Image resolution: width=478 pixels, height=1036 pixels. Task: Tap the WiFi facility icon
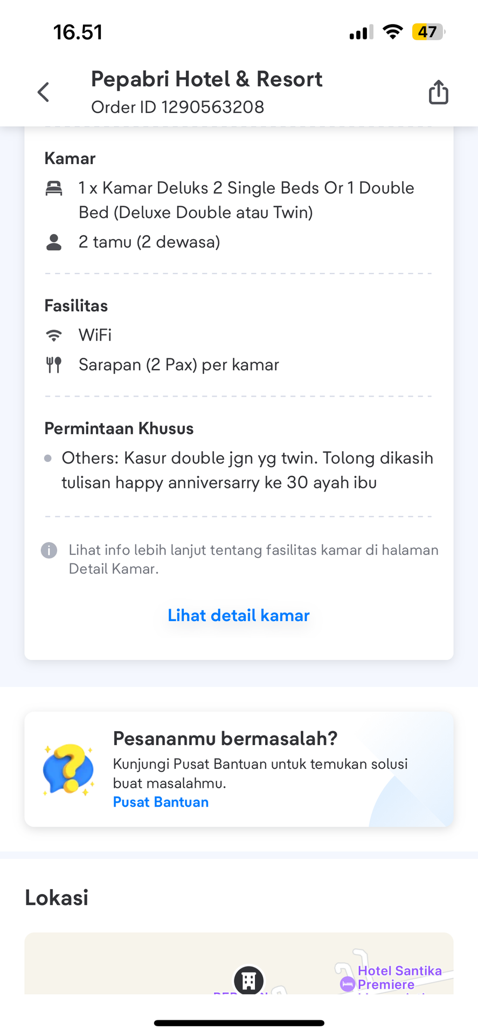pos(54,335)
